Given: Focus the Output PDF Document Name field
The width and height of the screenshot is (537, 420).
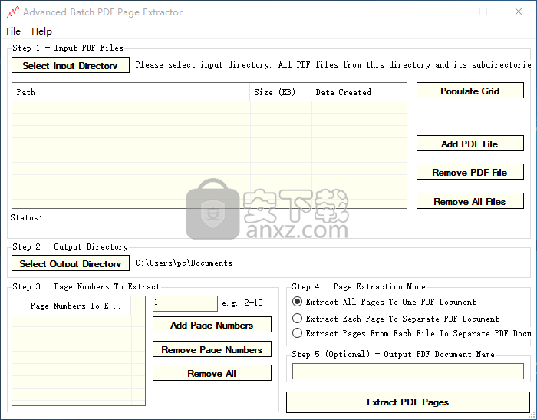Looking at the screenshot, I should tap(408, 372).
